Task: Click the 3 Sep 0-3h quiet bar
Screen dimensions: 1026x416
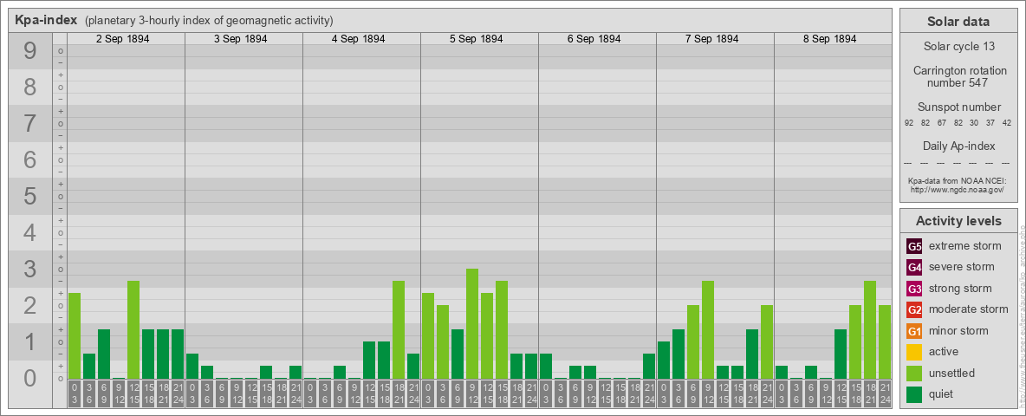Action: point(192,367)
